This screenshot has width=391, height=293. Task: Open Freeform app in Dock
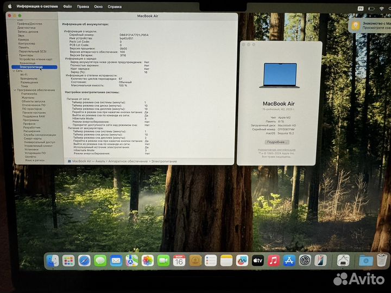coord(242,261)
